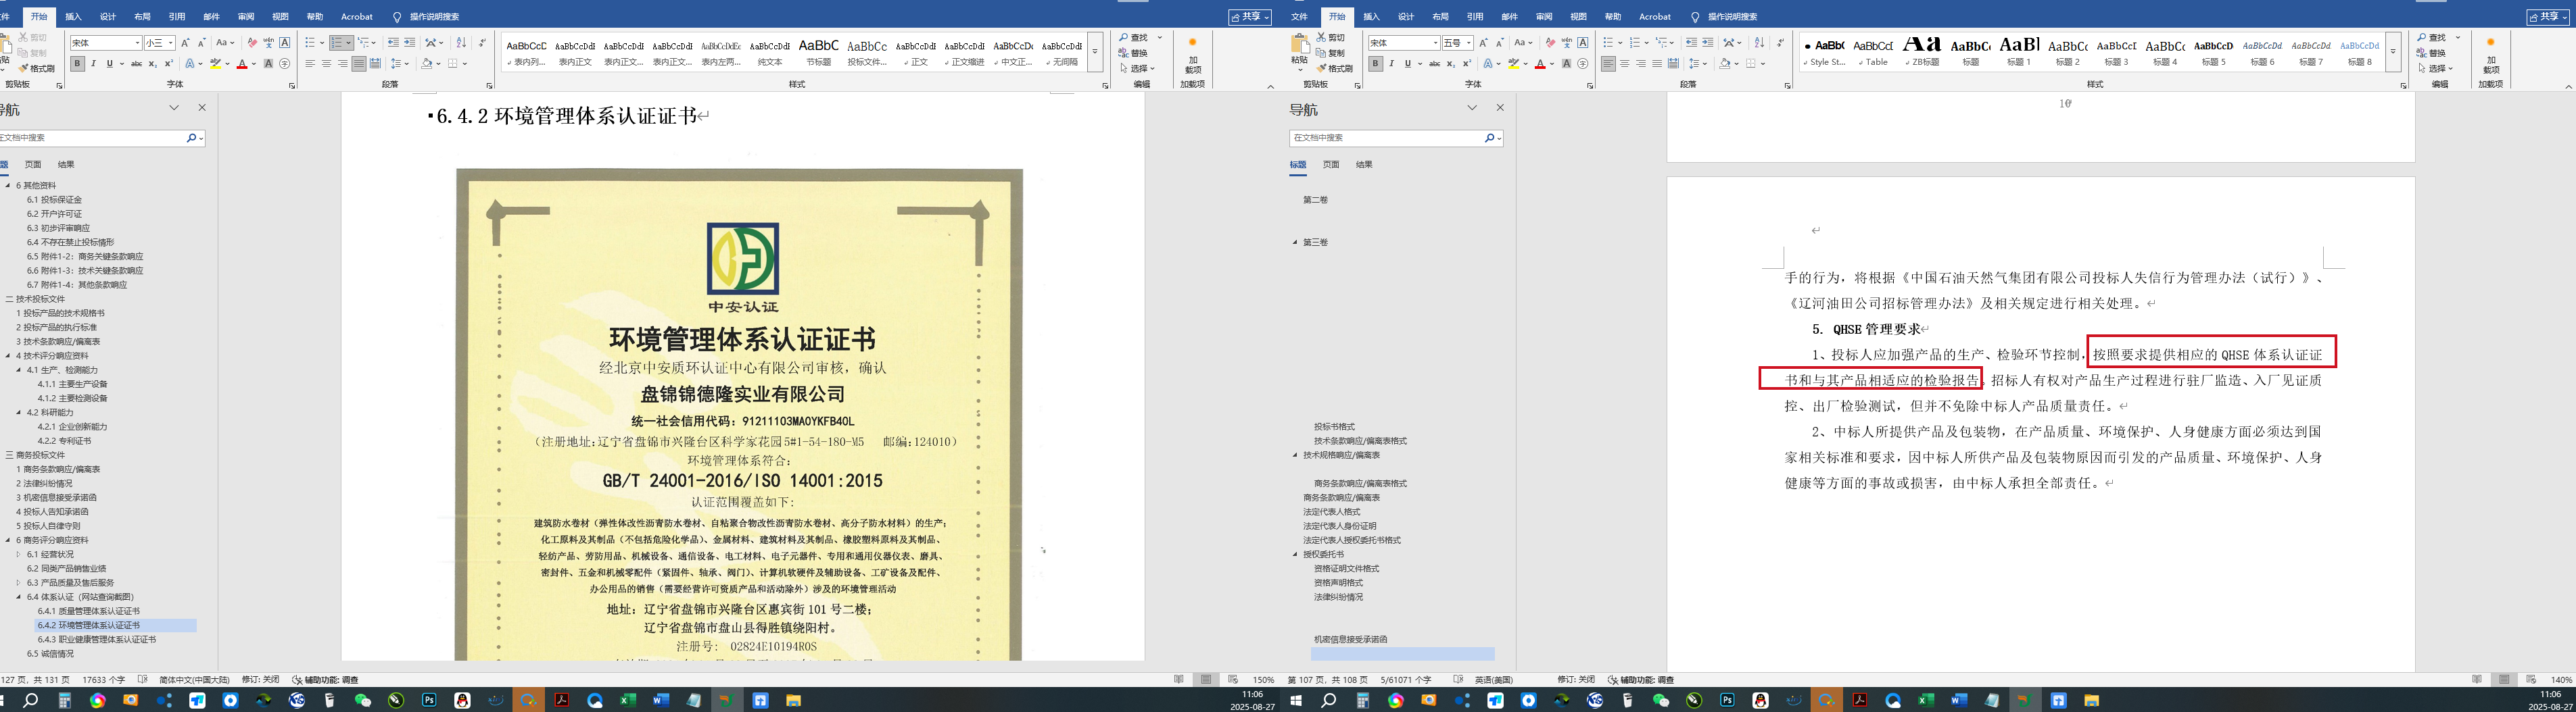
Task: Collapse '4.1 生产、检测能力' in the left navigation tree
Action: coord(18,370)
